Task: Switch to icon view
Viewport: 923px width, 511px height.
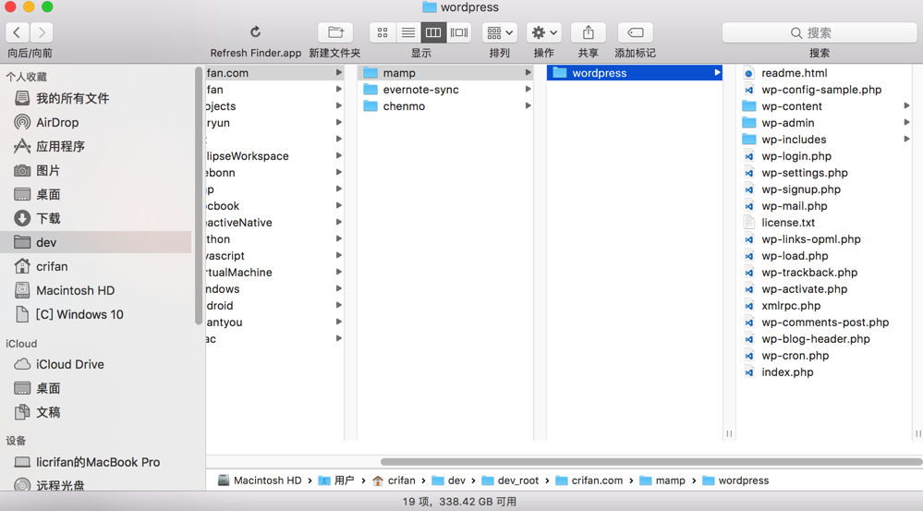Action: 383,32
